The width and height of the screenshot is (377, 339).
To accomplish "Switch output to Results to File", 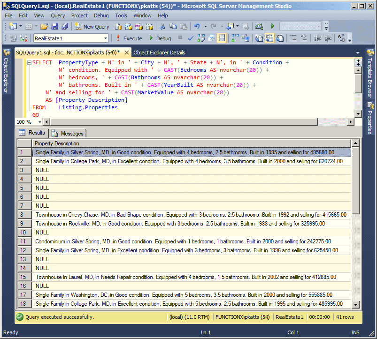I will (280, 38).
